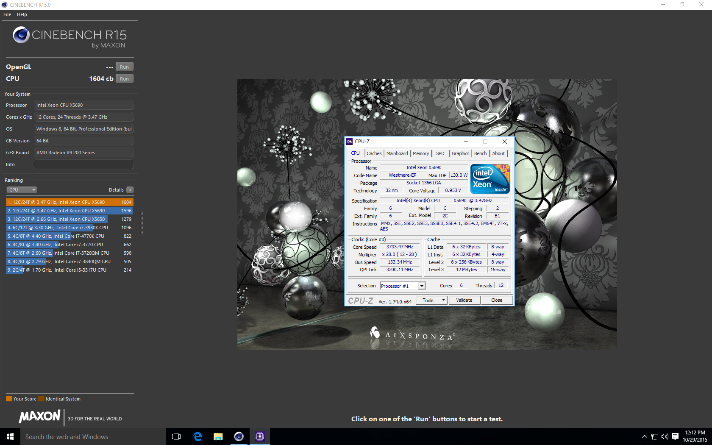Minimize the CPU-Z window
This screenshot has width=712, height=445.
coord(466,142)
